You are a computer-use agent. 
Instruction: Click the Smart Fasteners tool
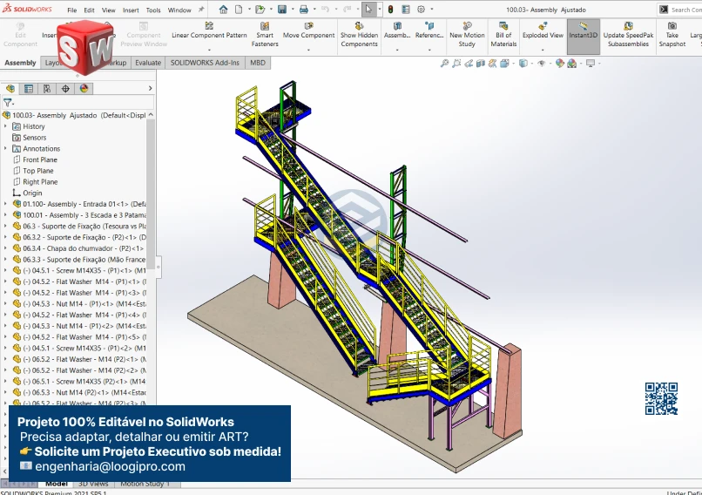coord(265,35)
